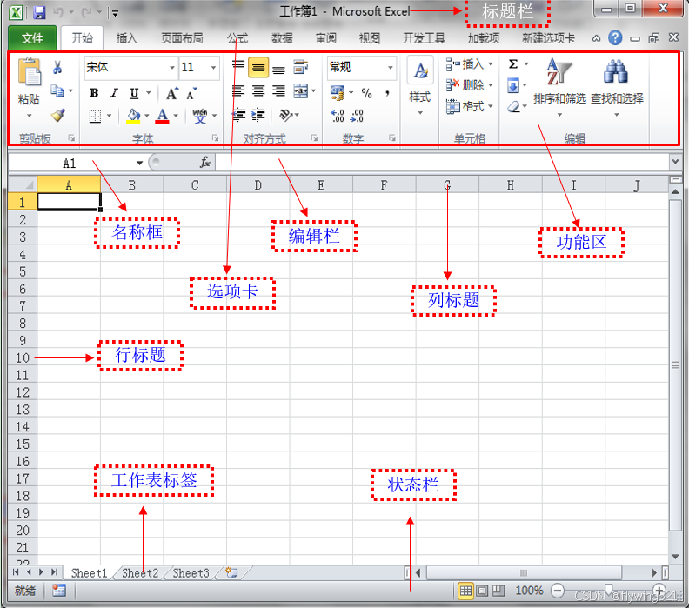Image resolution: width=689 pixels, height=608 pixels.
Task: Click the Clear eraser icon
Action: 513,106
